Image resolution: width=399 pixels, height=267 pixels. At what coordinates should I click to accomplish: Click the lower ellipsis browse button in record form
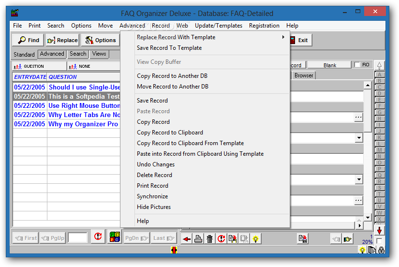(x=358, y=200)
